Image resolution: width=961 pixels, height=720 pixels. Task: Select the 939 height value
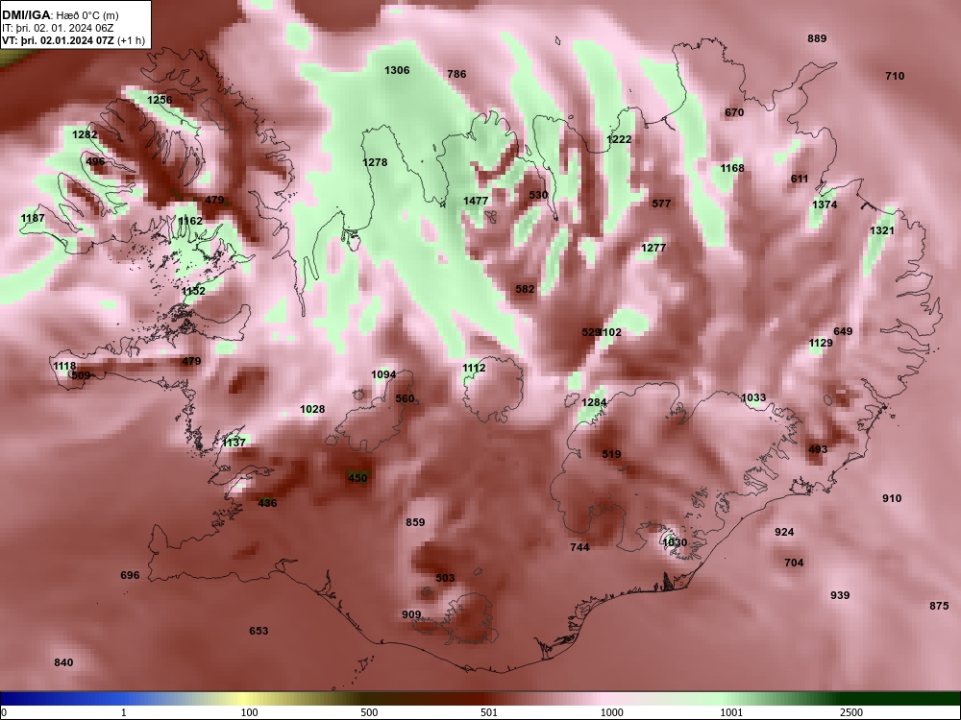(840, 595)
